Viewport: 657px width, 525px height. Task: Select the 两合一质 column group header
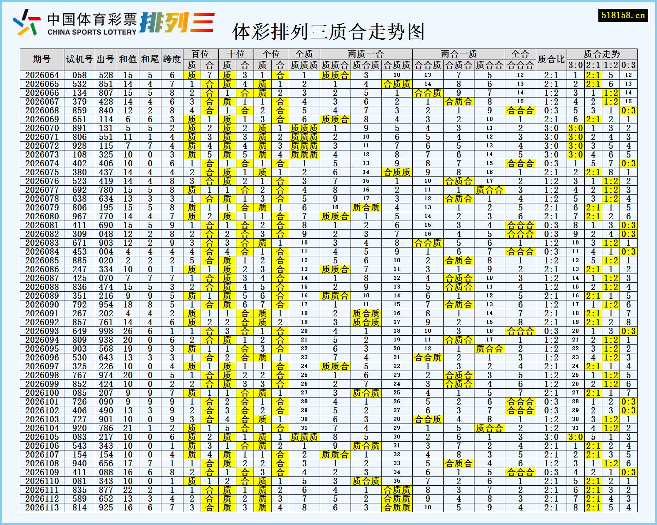point(459,54)
